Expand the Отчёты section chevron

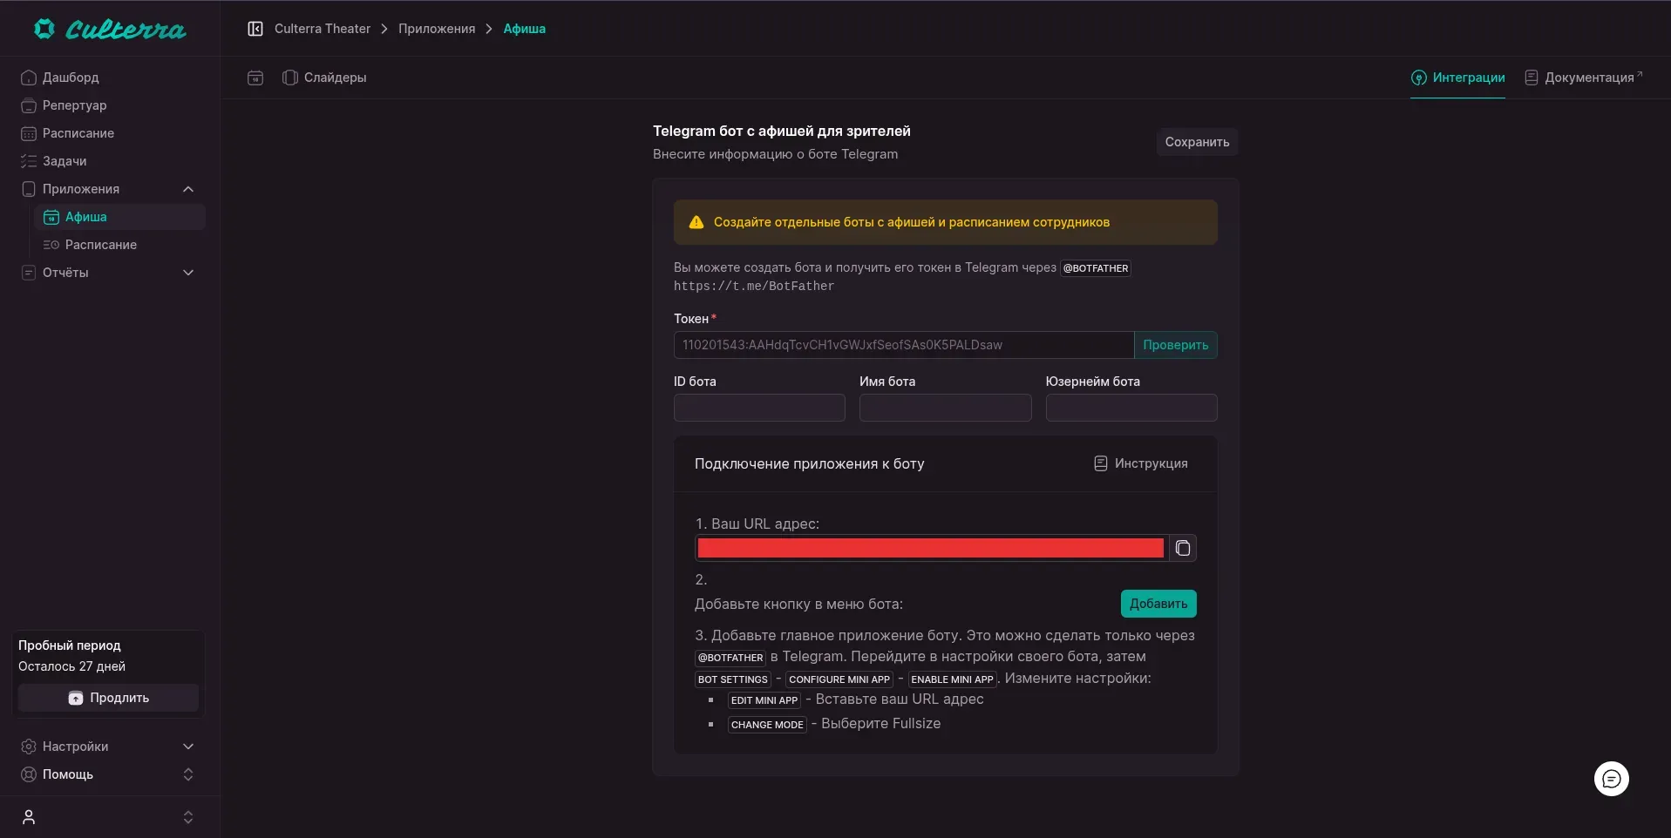pyautogui.click(x=188, y=273)
